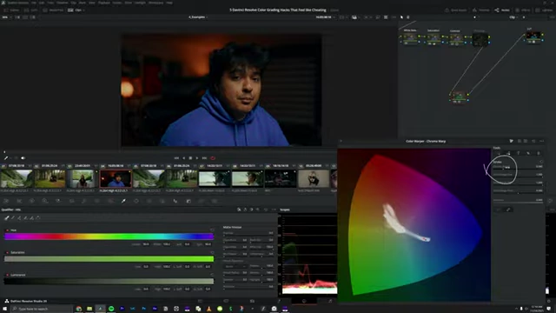556x313 pixels.
Task: Toggle the Saturation qualifier enable dot
Action: (8, 253)
